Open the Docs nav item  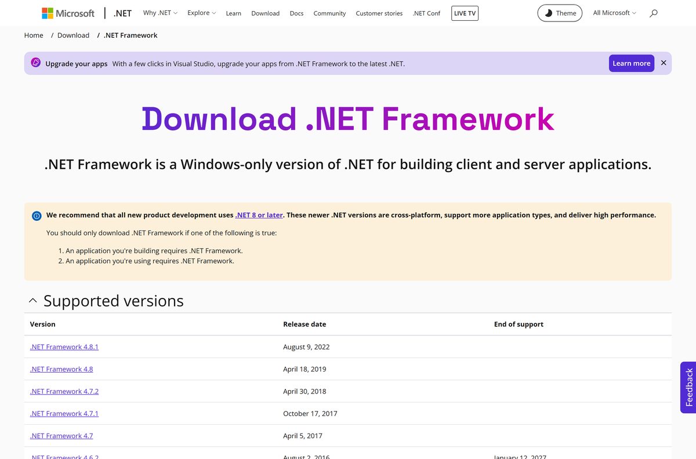pyautogui.click(x=296, y=13)
